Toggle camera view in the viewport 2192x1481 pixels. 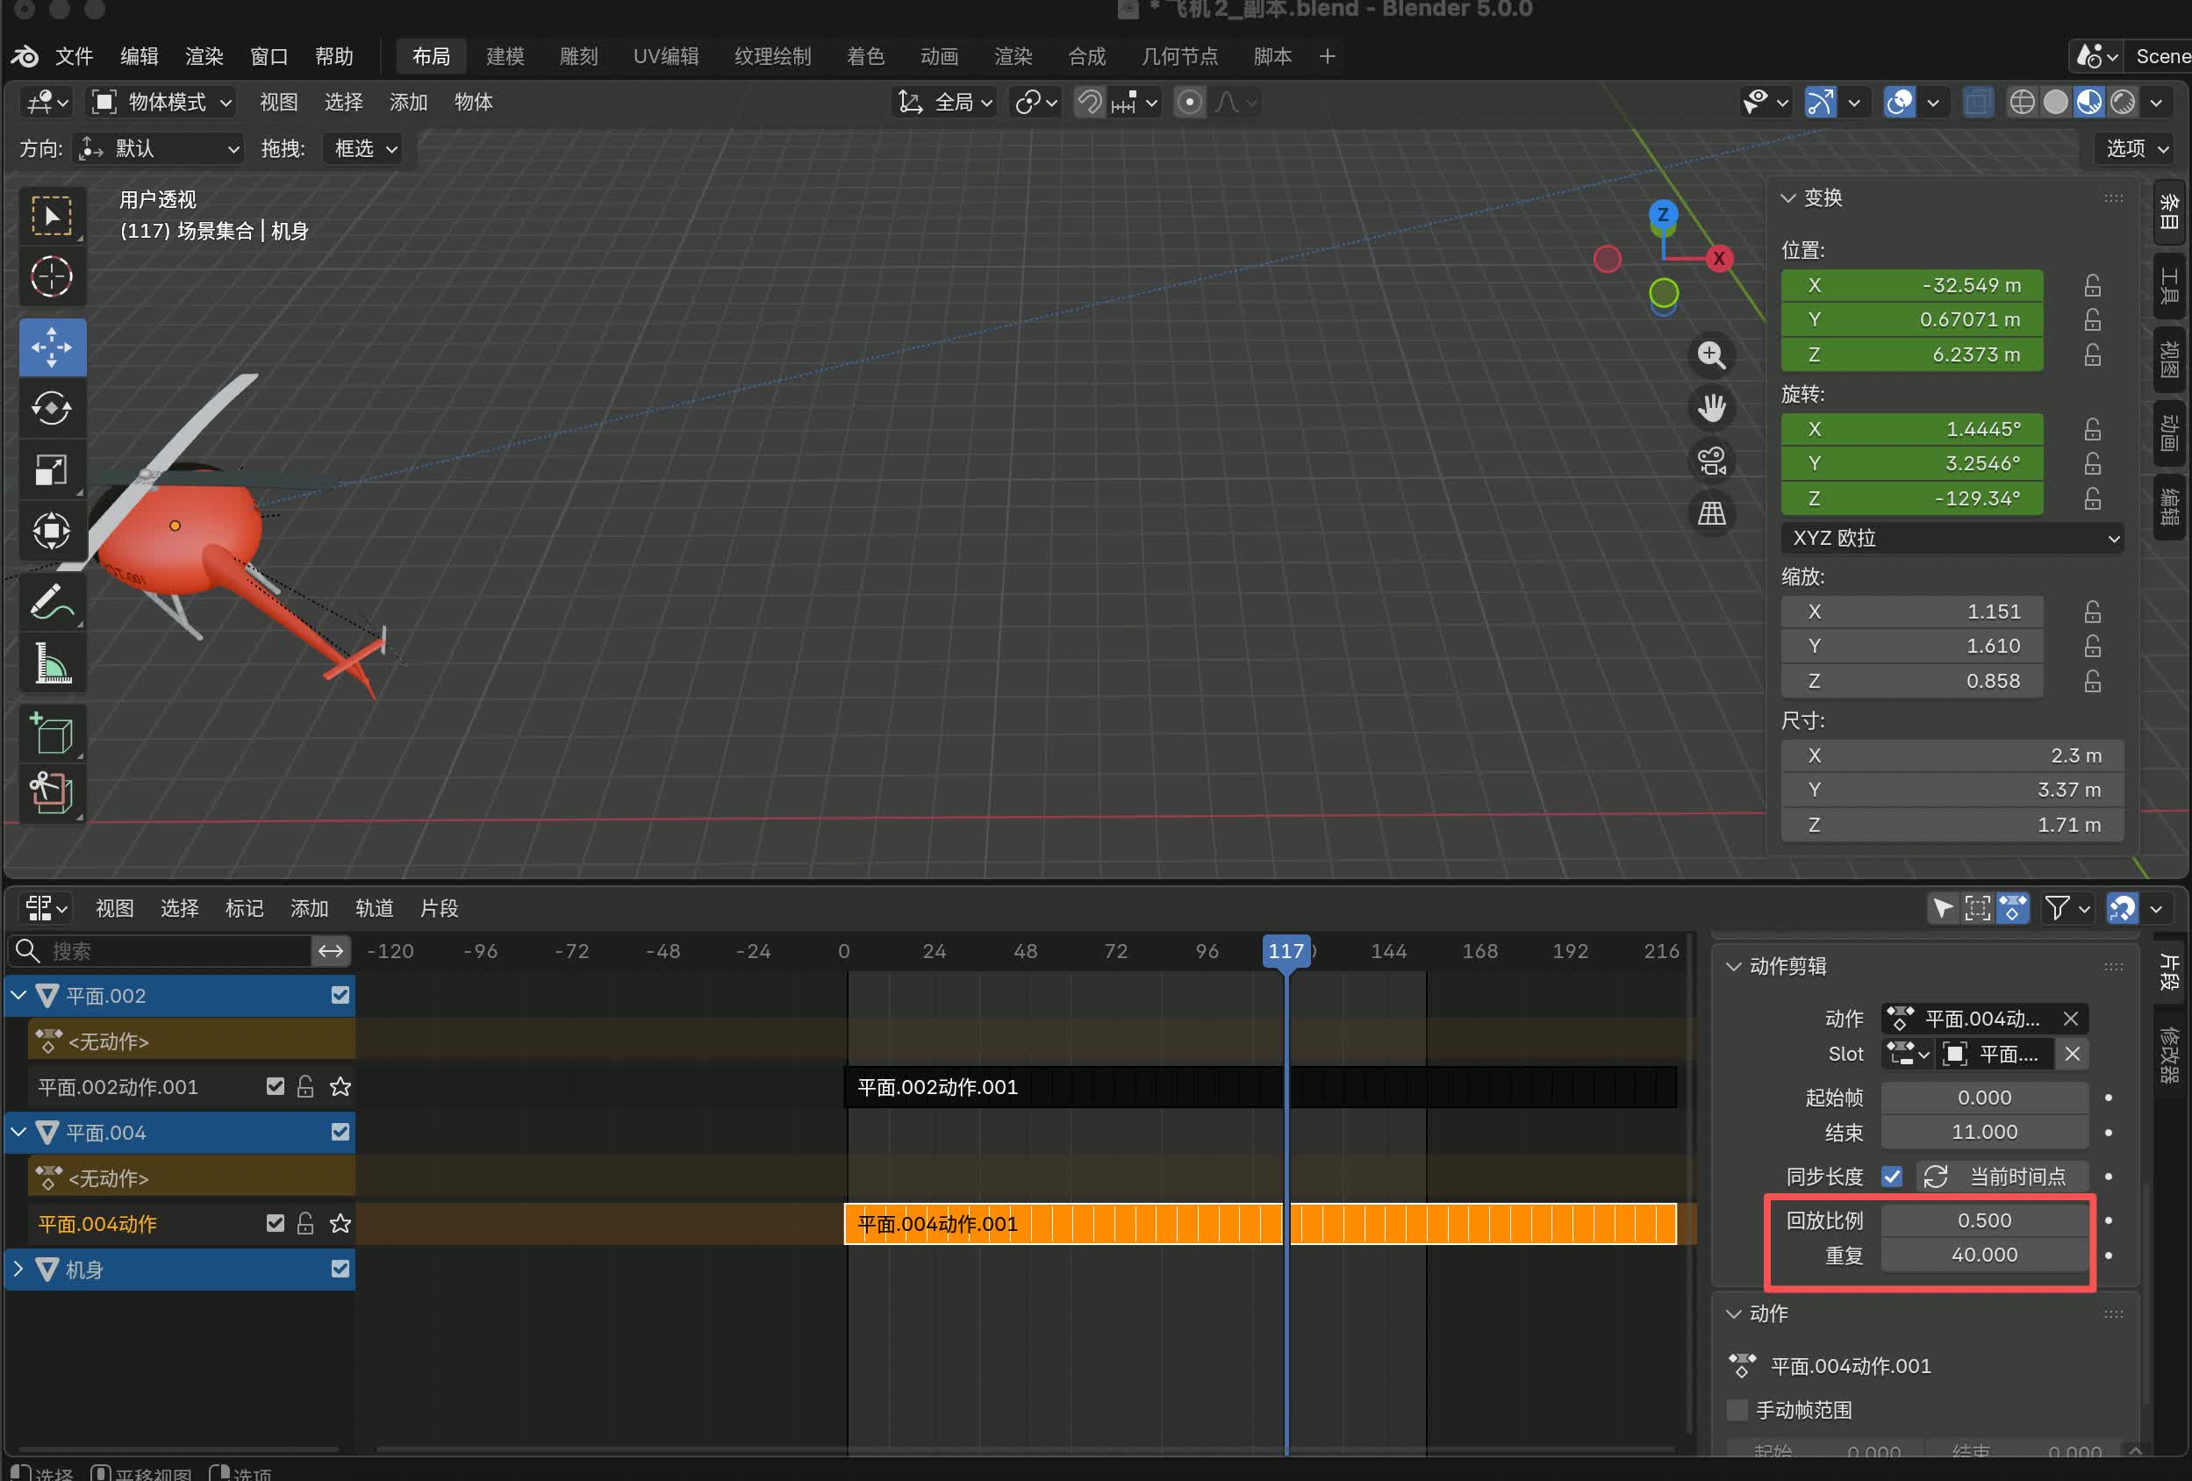(1711, 461)
